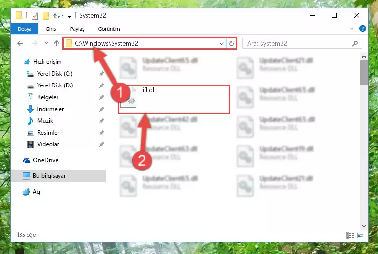Click the pin icon beside Videolar
Image resolution: width=378 pixels, height=254 pixels.
coord(101,144)
